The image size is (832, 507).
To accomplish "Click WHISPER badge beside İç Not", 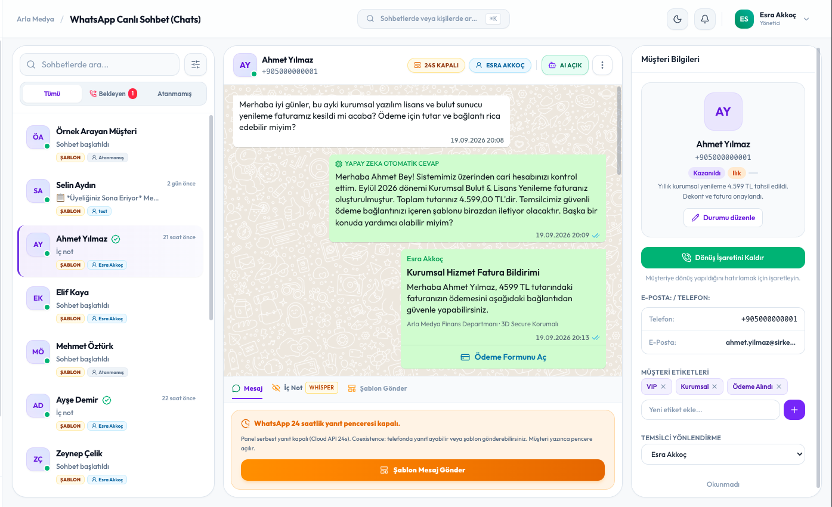I will tap(321, 388).
